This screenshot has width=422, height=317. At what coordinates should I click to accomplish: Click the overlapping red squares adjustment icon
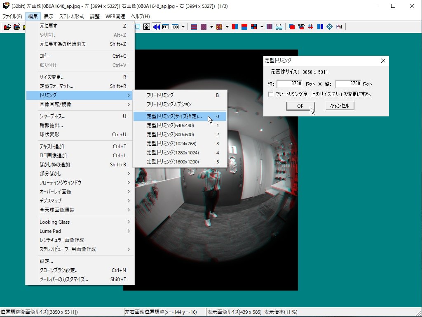[x=292, y=27]
